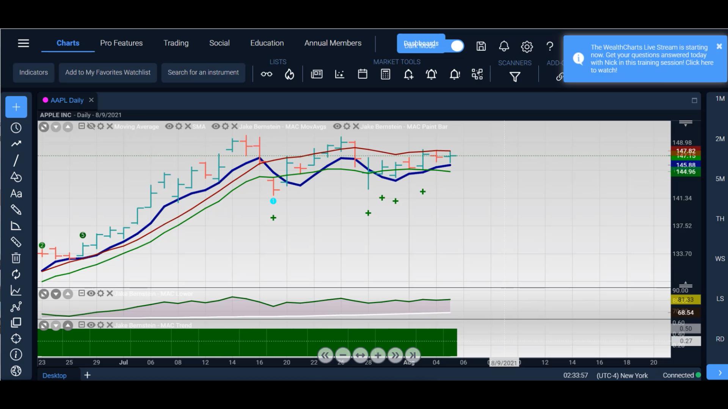Select the shapes drawing tool
728x409 pixels.
click(x=16, y=177)
